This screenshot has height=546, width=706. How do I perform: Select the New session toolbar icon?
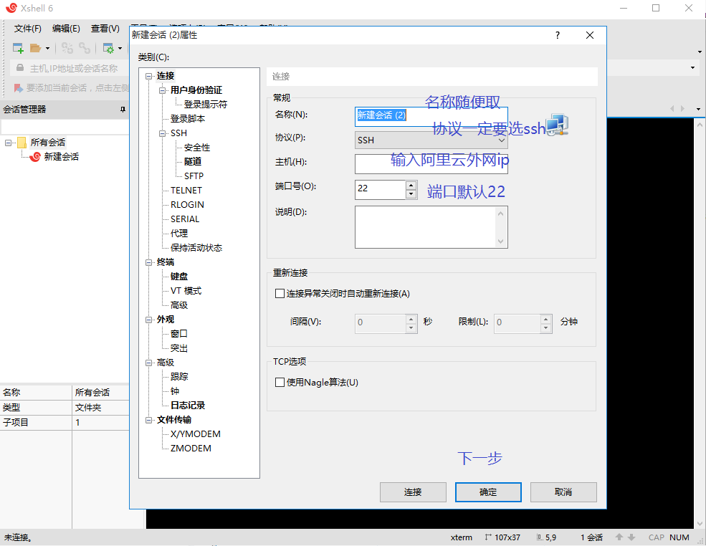tap(17, 47)
